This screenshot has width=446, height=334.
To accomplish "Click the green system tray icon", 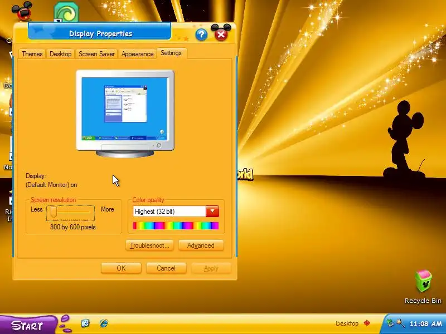I will coord(390,323).
